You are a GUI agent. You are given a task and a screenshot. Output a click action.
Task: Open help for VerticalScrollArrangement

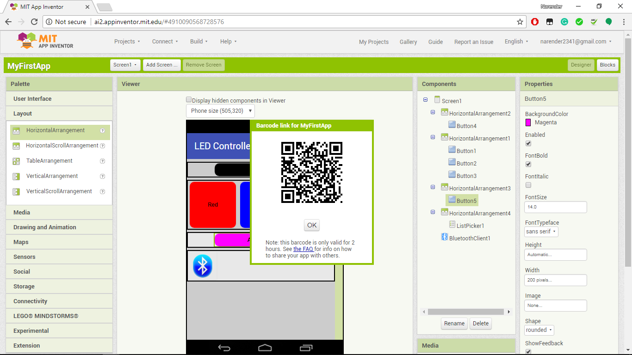tap(103, 191)
